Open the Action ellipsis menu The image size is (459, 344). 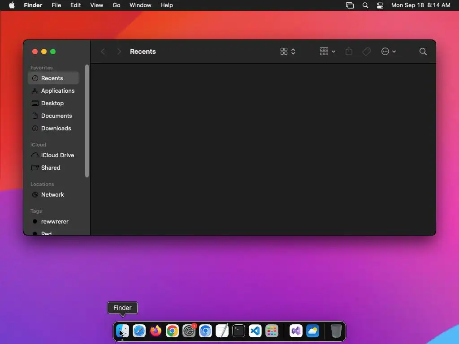click(389, 52)
